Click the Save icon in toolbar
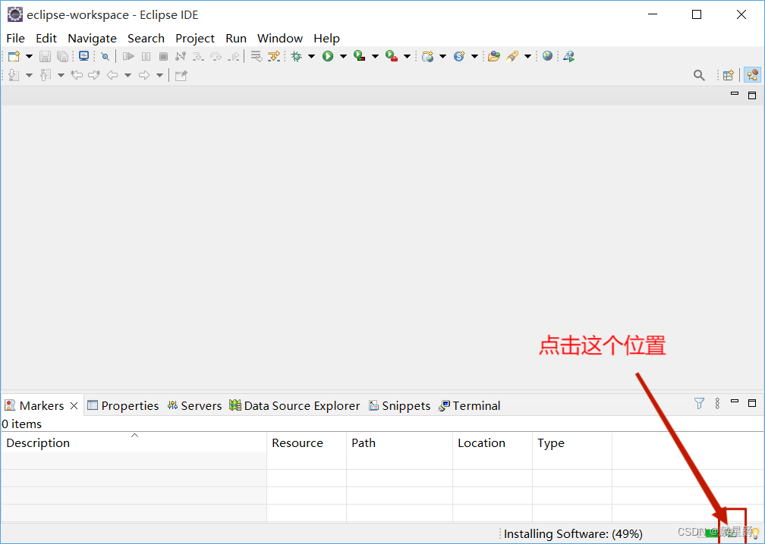Screen dimensions: 765x544 (45, 57)
